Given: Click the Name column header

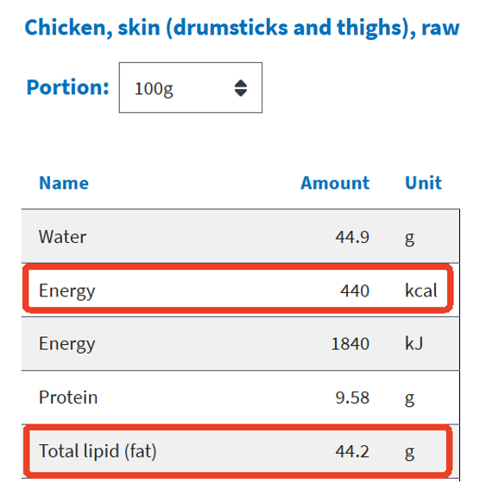Looking at the screenshot, I should (64, 183).
